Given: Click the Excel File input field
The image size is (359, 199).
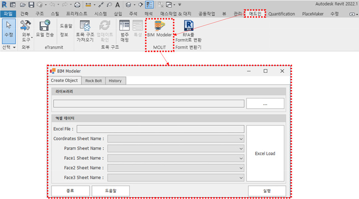Looking at the screenshot, I should coord(160,129).
